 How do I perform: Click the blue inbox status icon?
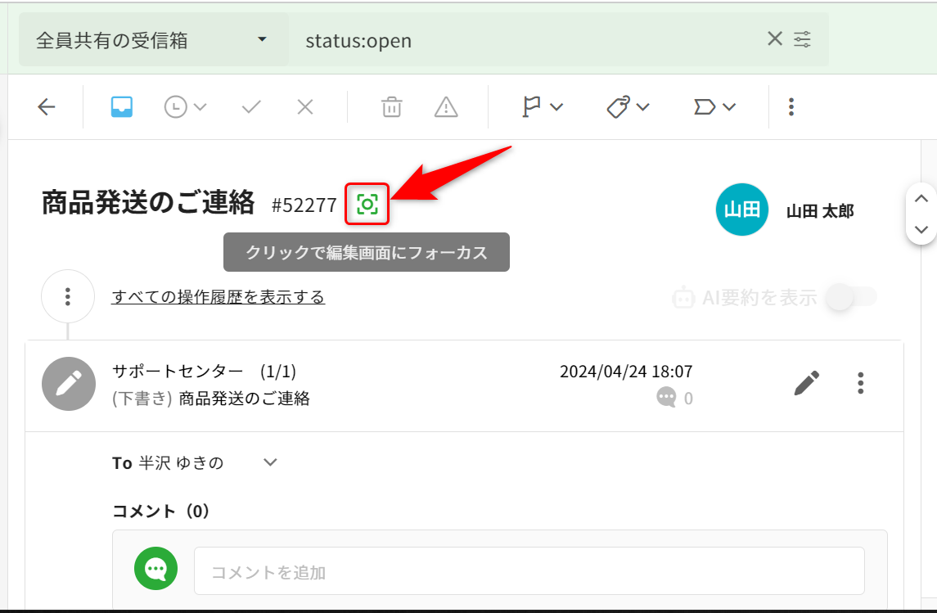pos(122,107)
